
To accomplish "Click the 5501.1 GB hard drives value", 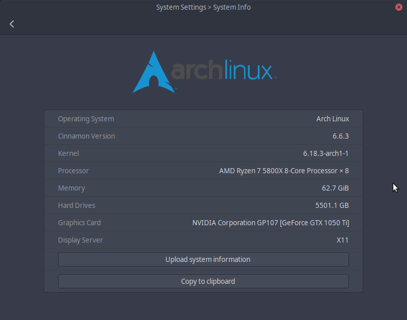I will (332, 205).
